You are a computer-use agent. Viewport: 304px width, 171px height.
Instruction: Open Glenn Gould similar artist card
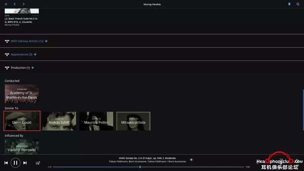pyautogui.click(x=22, y=121)
